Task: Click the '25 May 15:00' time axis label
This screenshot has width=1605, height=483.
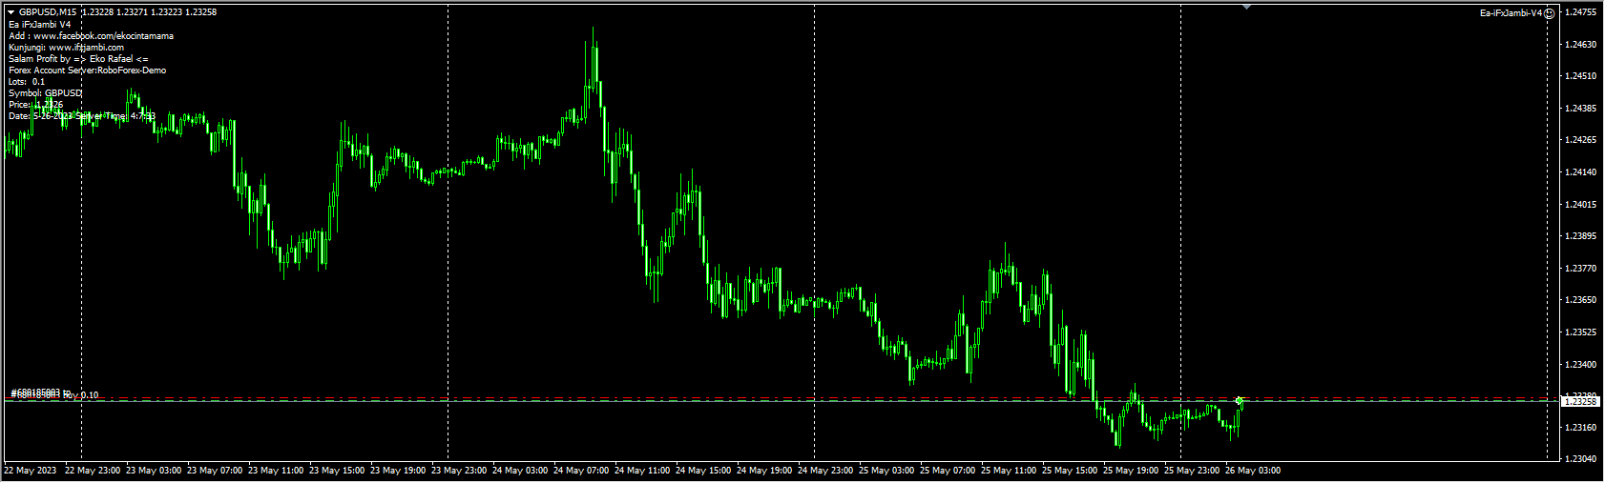Action: pos(1070,471)
